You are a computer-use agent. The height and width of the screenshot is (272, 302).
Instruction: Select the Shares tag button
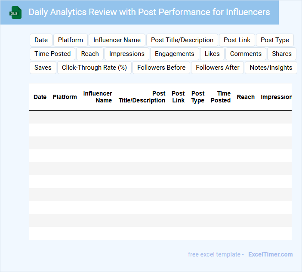pos(282,54)
